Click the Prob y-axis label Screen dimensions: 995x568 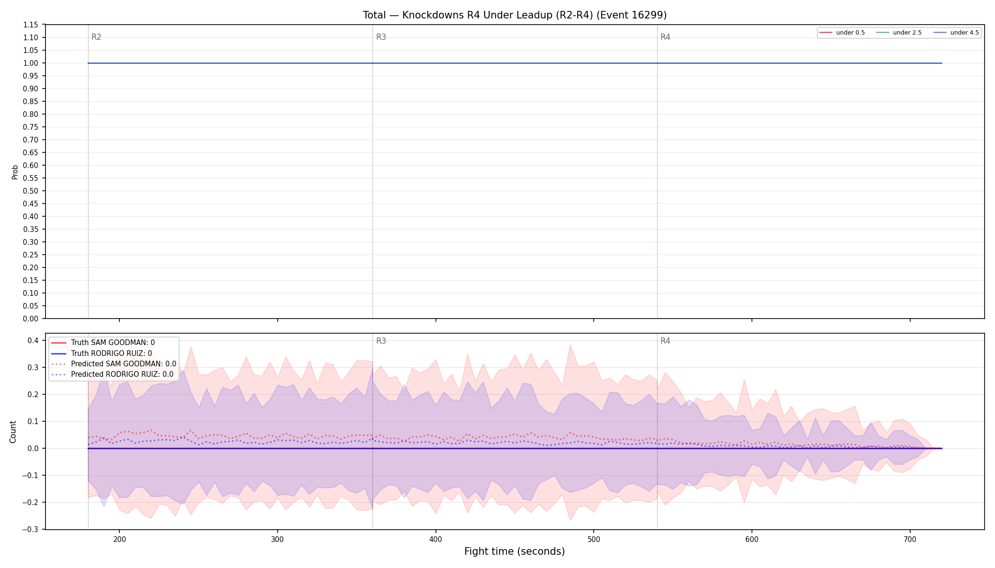tap(15, 172)
